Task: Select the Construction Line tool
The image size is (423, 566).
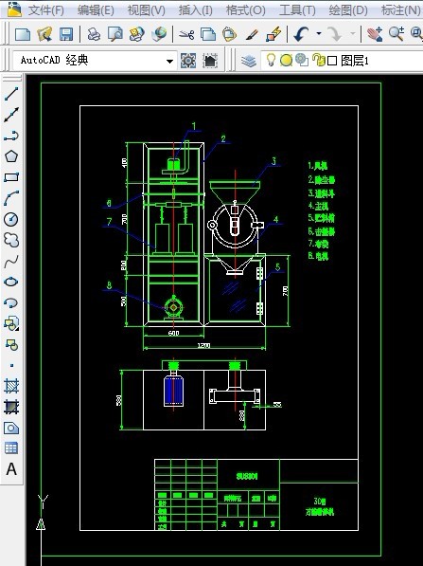Action: pyautogui.click(x=11, y=115)
